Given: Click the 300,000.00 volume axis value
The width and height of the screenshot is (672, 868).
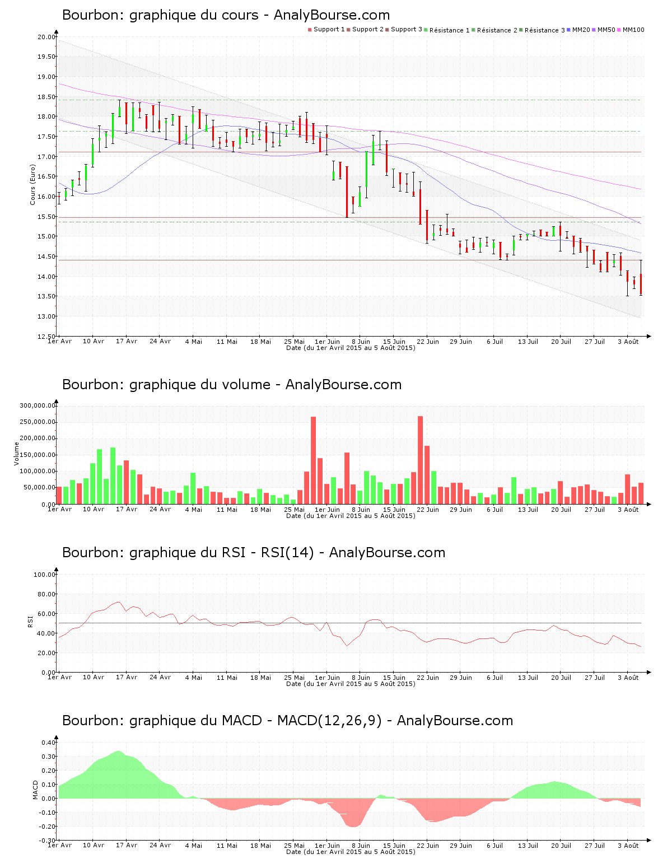Looking at the screenshot, I should [38, 406].
